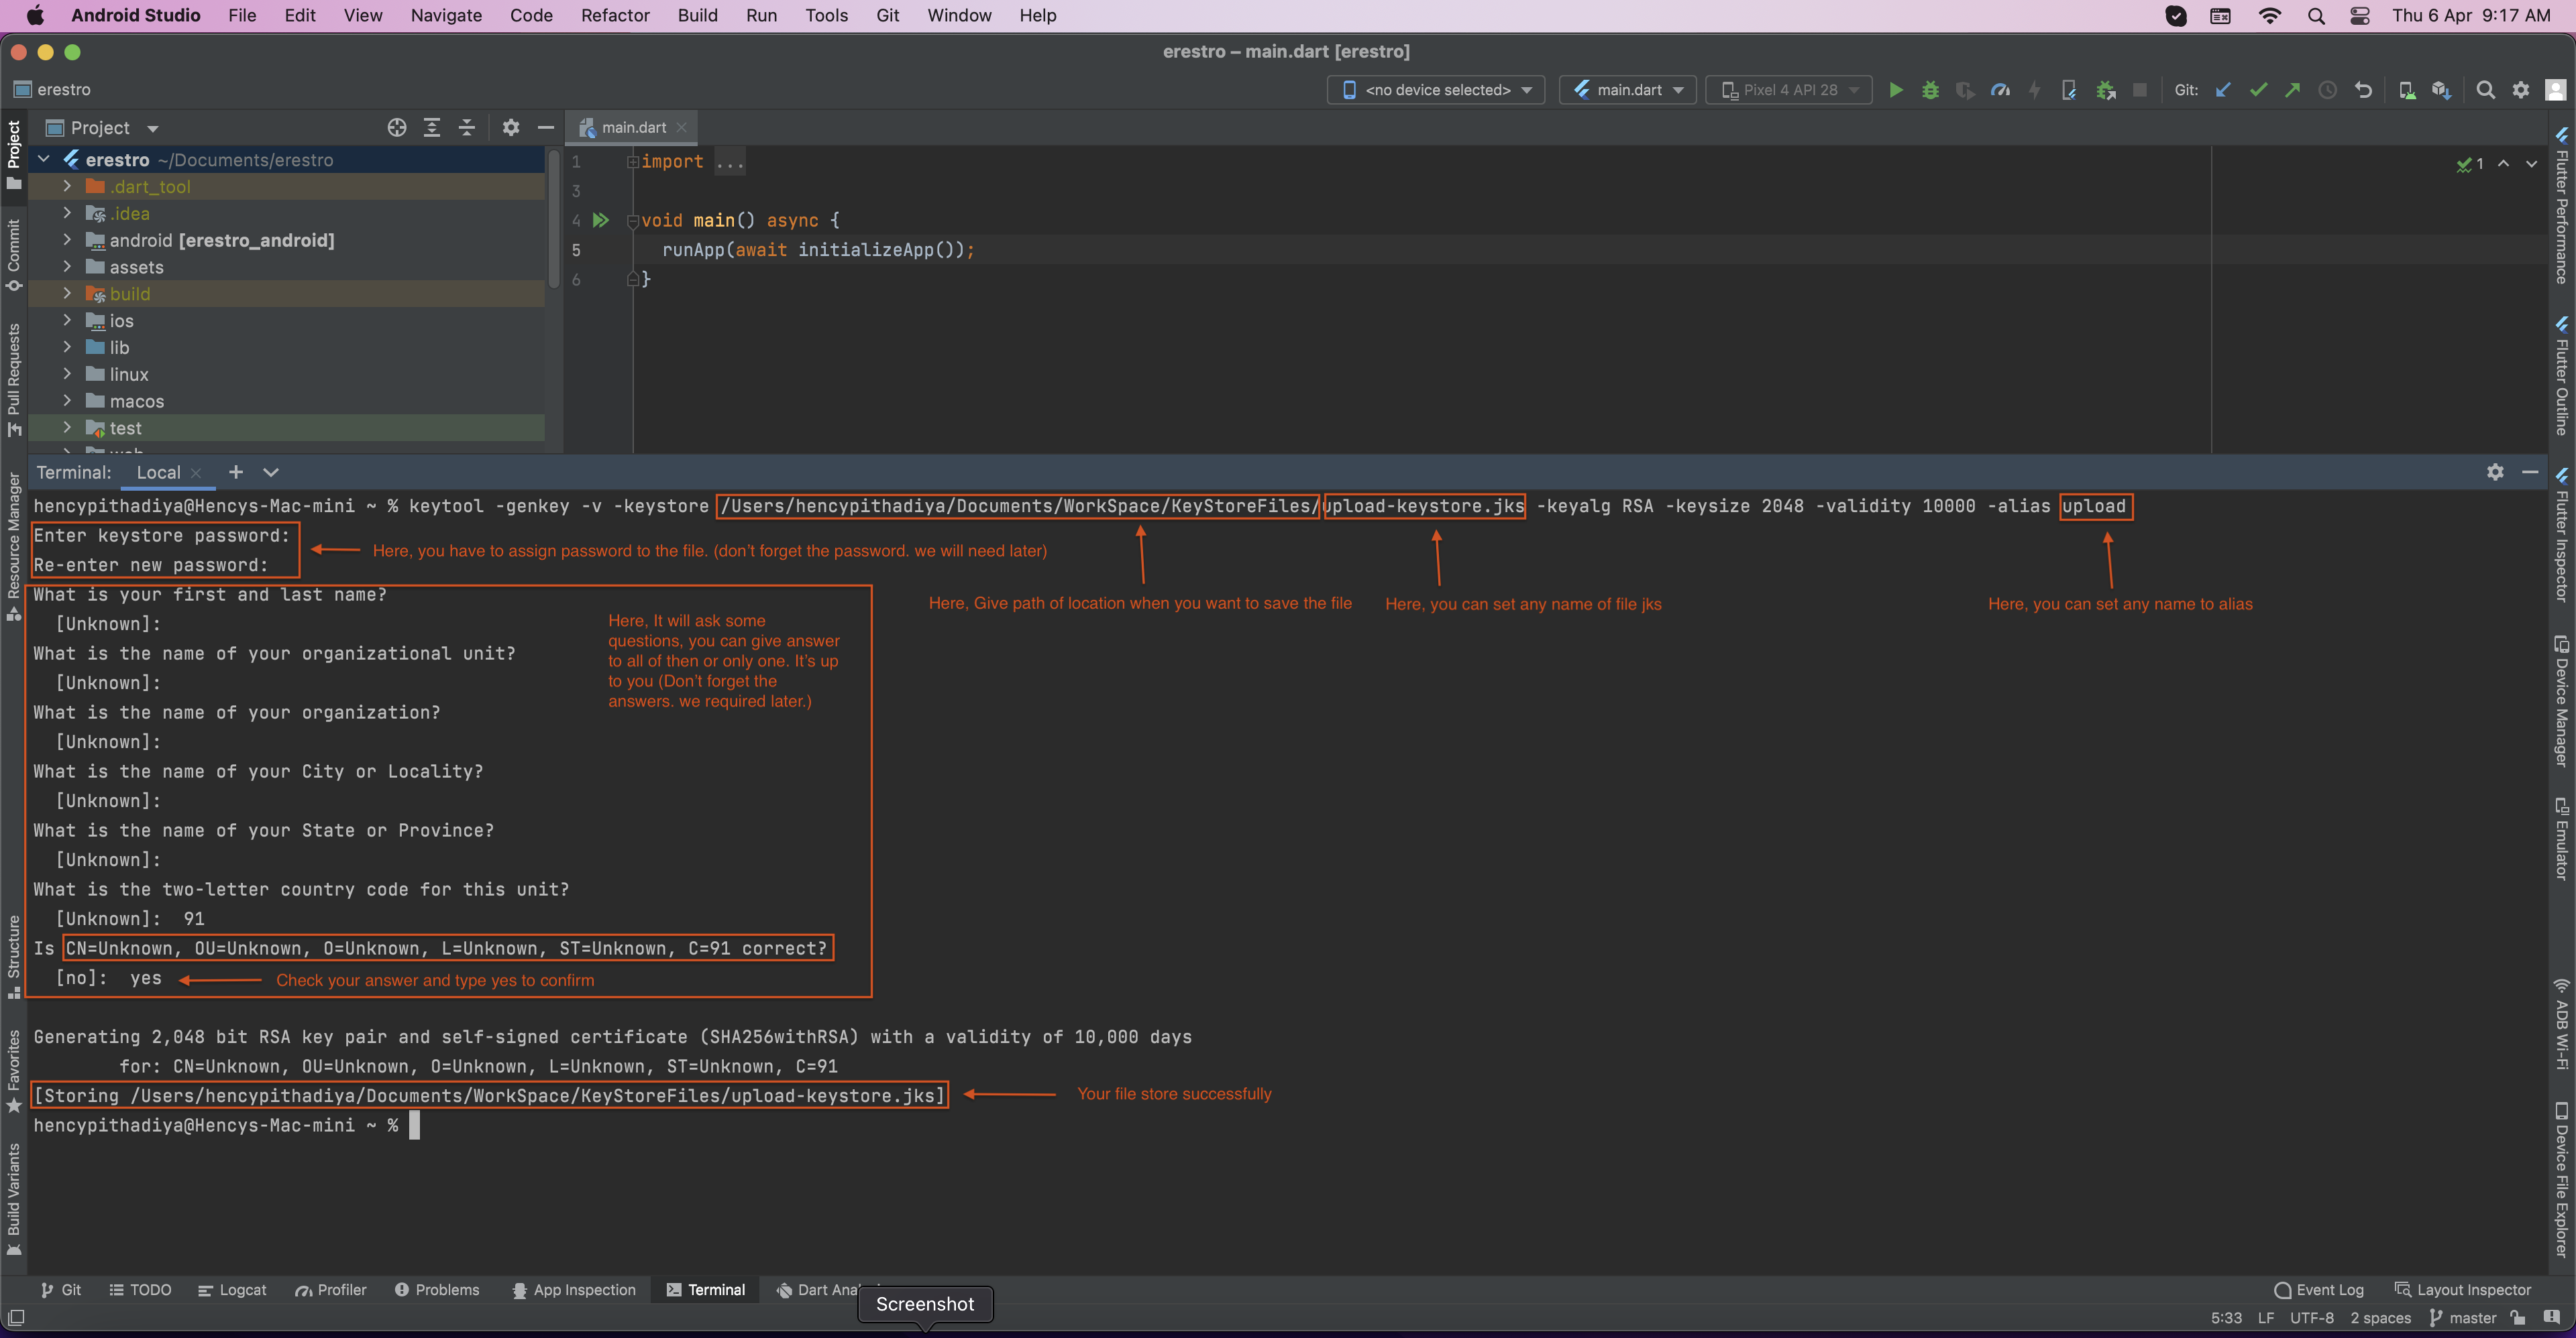
Task: Open the Layout Inspector
Action: 2463,1289
